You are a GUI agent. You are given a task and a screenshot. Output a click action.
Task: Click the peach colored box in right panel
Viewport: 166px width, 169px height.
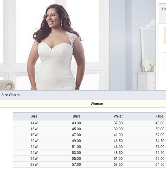pos(165,36)
